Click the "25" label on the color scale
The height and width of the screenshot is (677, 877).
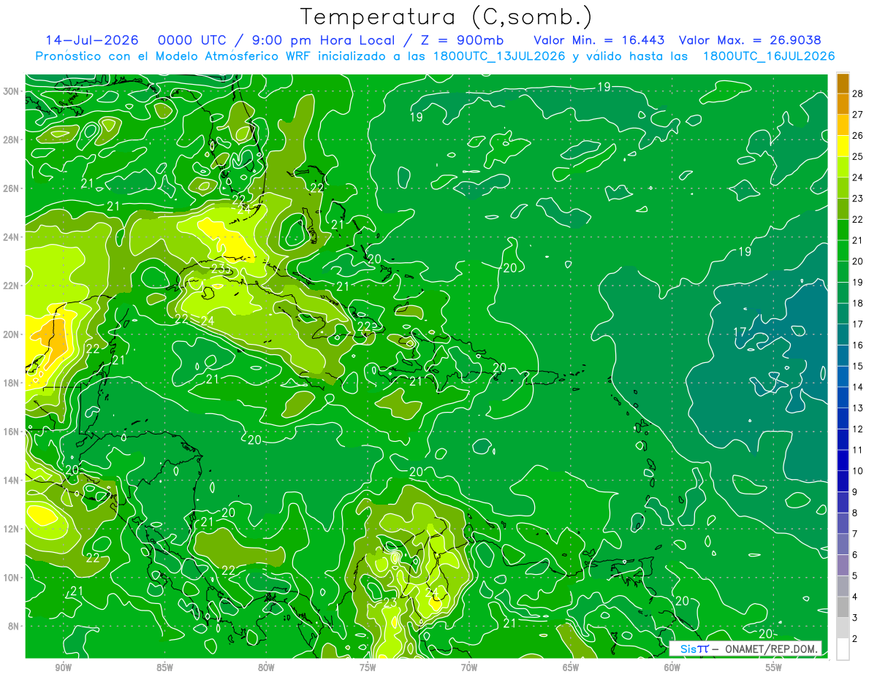(857, 157)
